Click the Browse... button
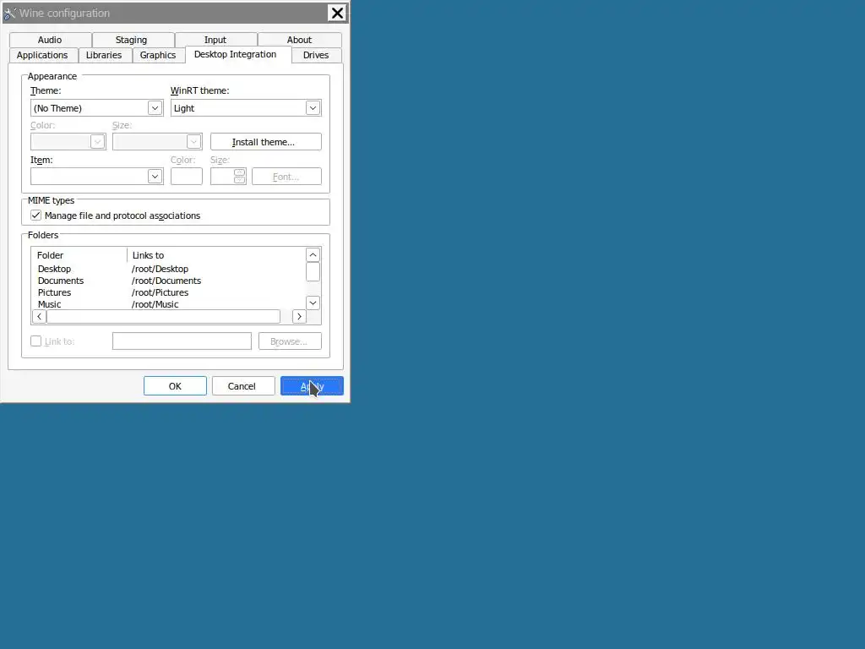 [x=291, y=341]
